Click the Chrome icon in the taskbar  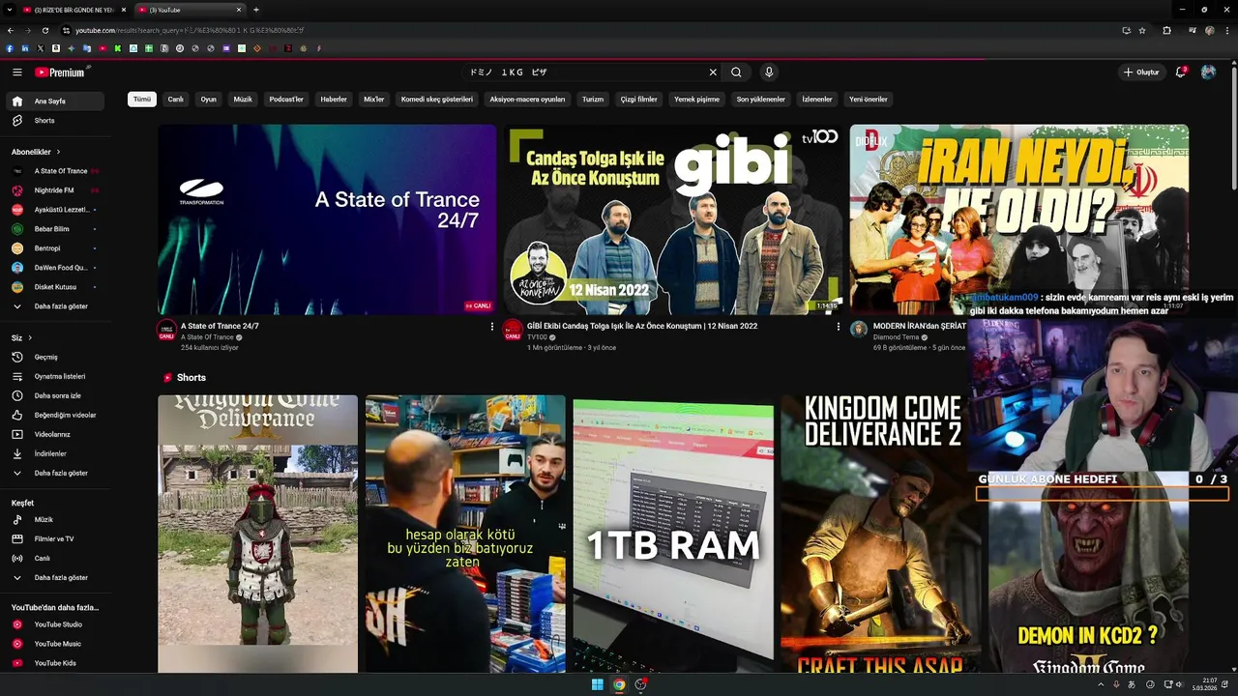619,684
